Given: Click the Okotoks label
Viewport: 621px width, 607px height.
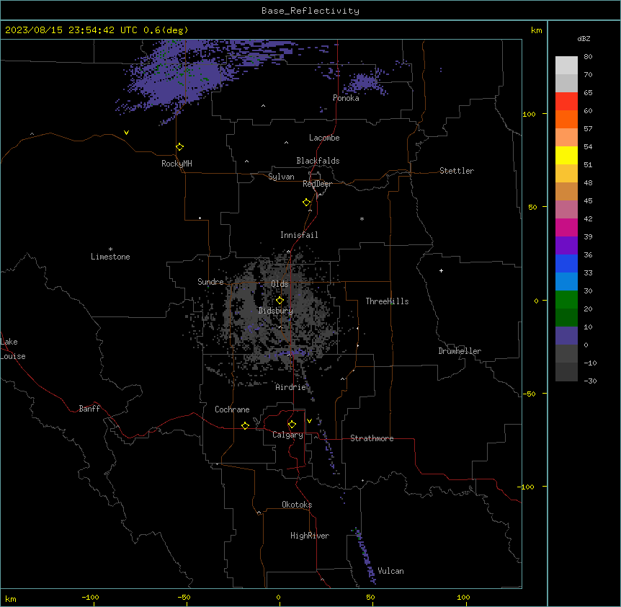Looking at the screenshot, I should tap(297, 505).
